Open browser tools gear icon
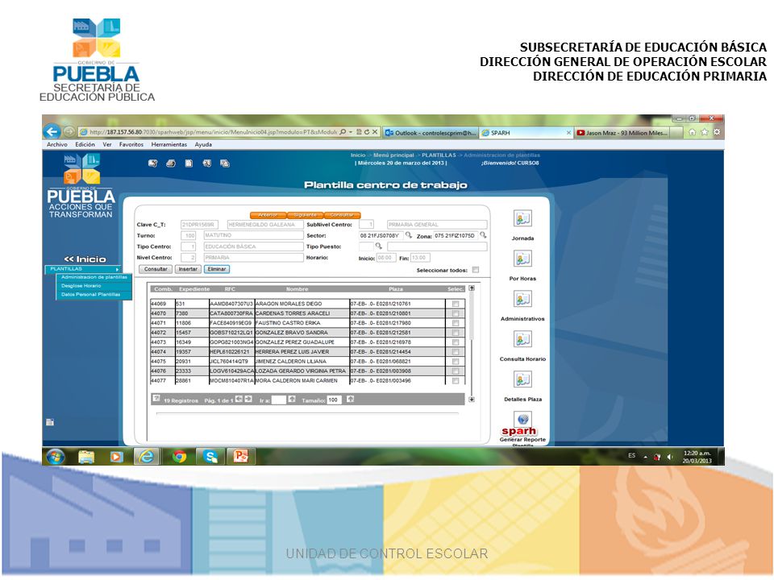Screen dimensions: 774x580 point(717,132)
